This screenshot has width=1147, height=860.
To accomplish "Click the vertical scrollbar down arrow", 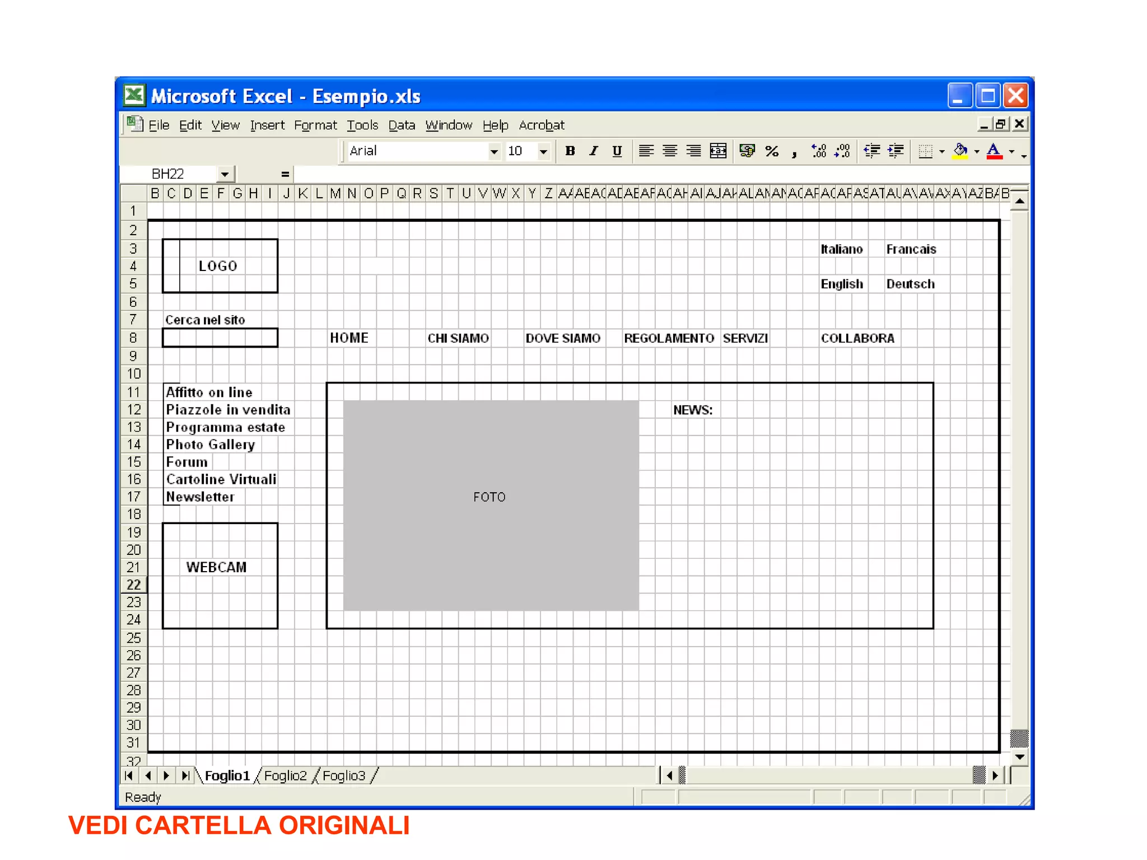I will [1019, 757].
